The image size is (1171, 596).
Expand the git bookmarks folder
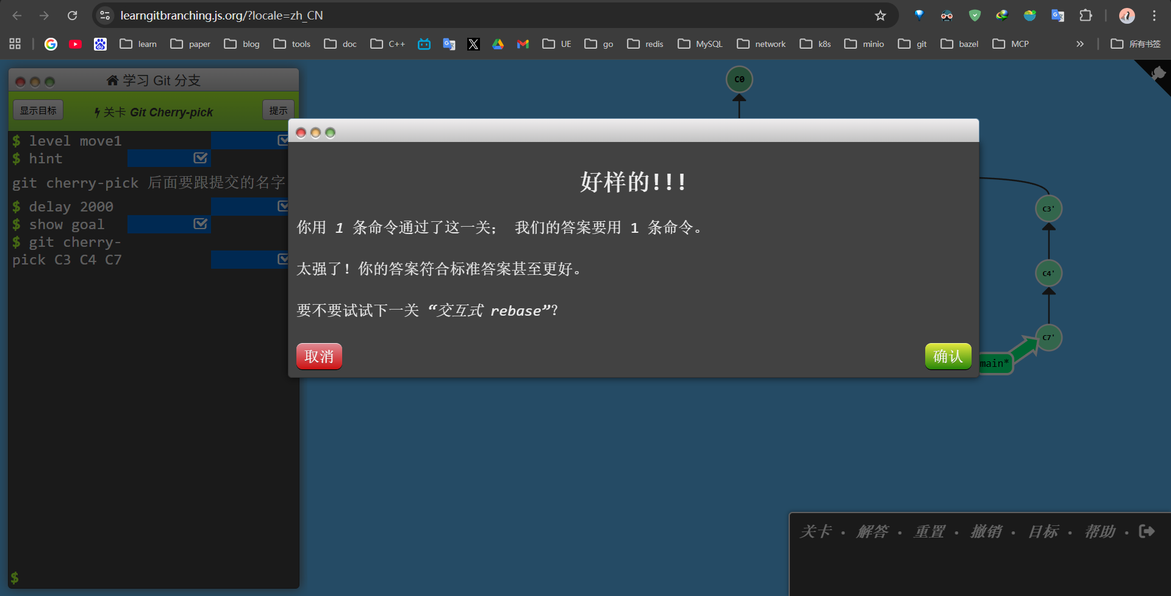click(x=912, y=44)
